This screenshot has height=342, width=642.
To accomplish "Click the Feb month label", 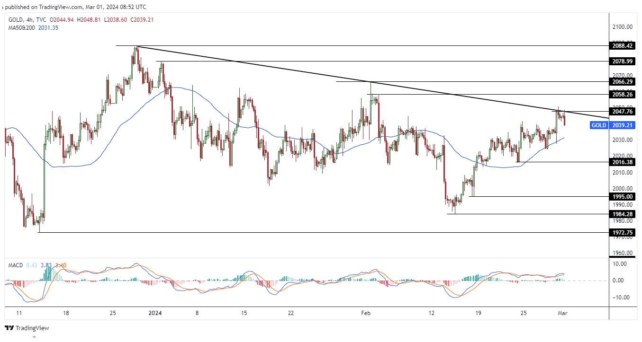I will [x=365, y=313].
